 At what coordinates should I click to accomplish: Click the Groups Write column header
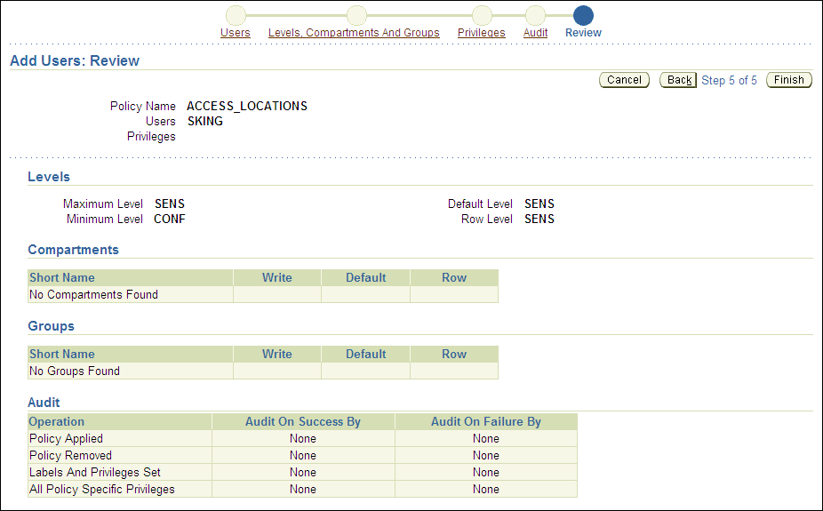click(x=276, y=355)
